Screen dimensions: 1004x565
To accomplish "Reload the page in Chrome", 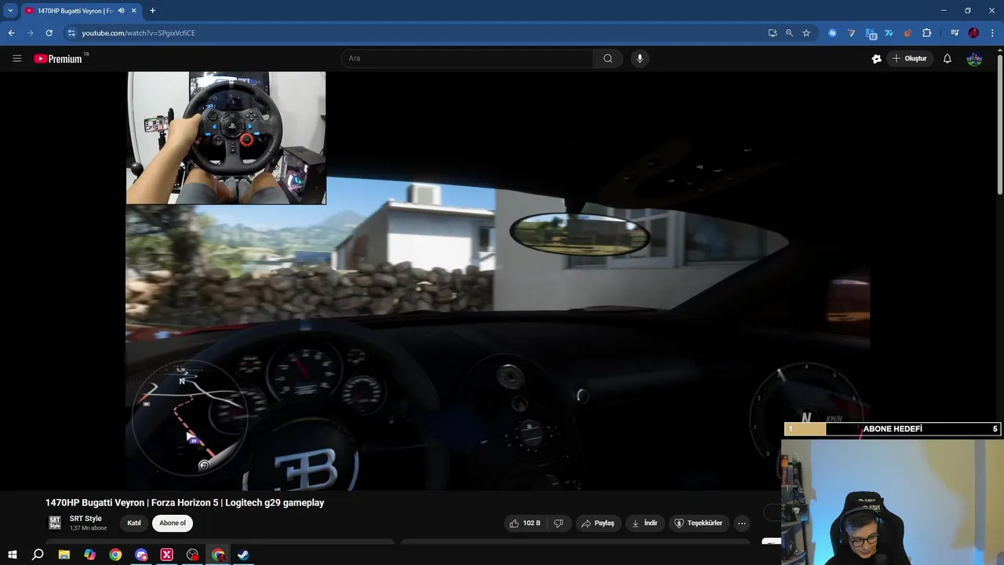I will pyautogui.click(x=49, y=33).
